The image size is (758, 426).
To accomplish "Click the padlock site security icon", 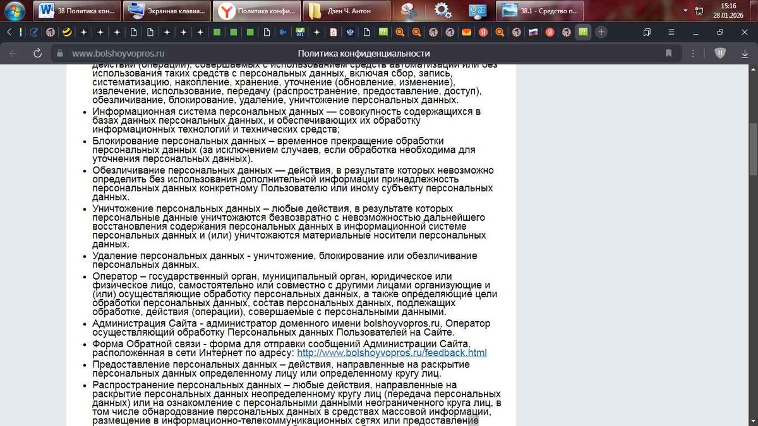I will point(61,54).
